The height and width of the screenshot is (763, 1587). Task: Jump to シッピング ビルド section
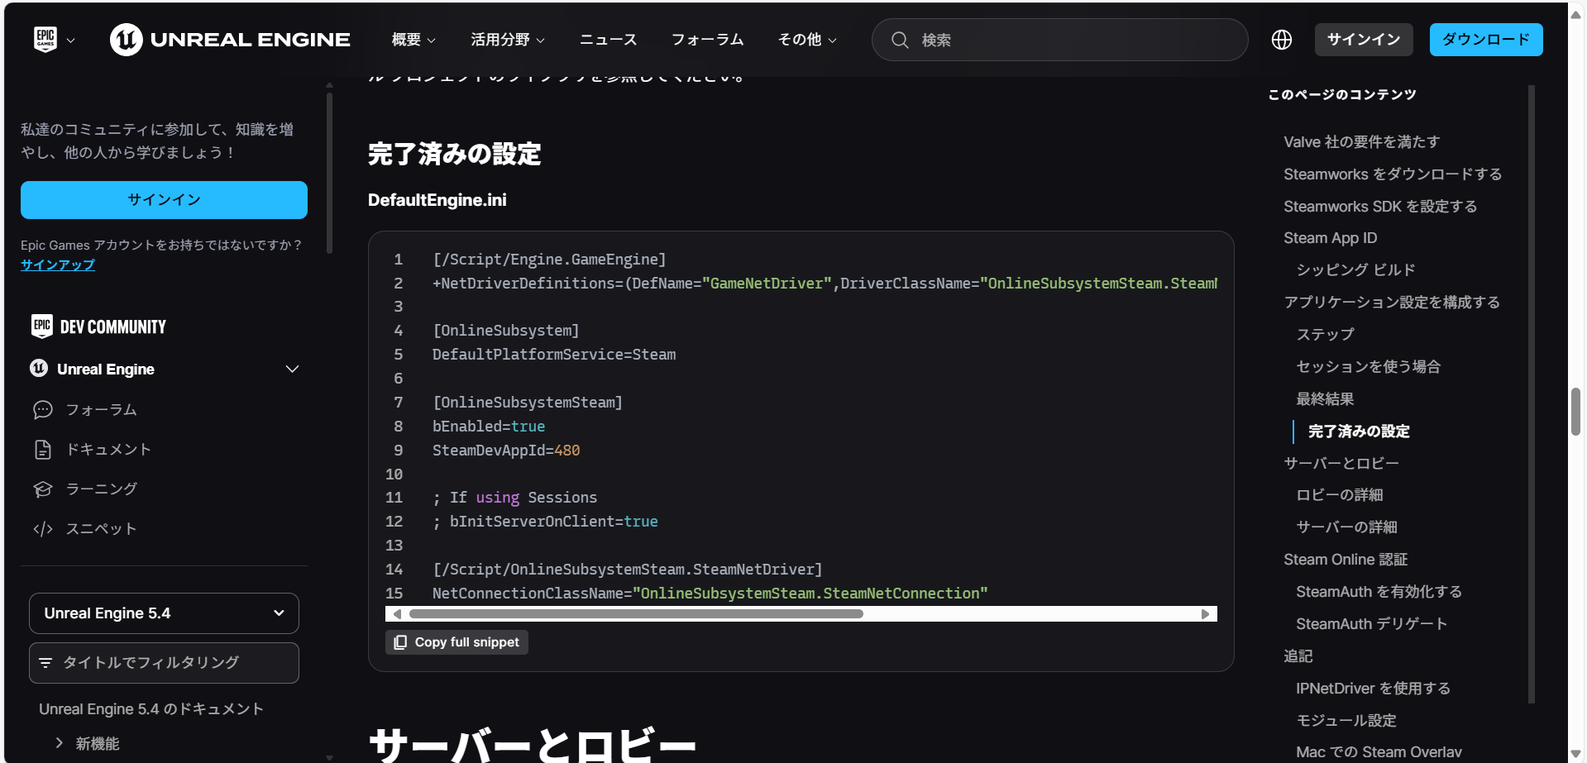click(x=1355, y=270)
